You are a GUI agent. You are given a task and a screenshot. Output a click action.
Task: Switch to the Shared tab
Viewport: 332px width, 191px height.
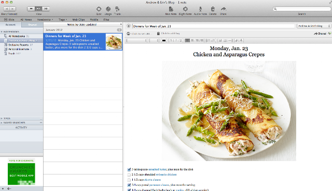[x=32, y=25]
